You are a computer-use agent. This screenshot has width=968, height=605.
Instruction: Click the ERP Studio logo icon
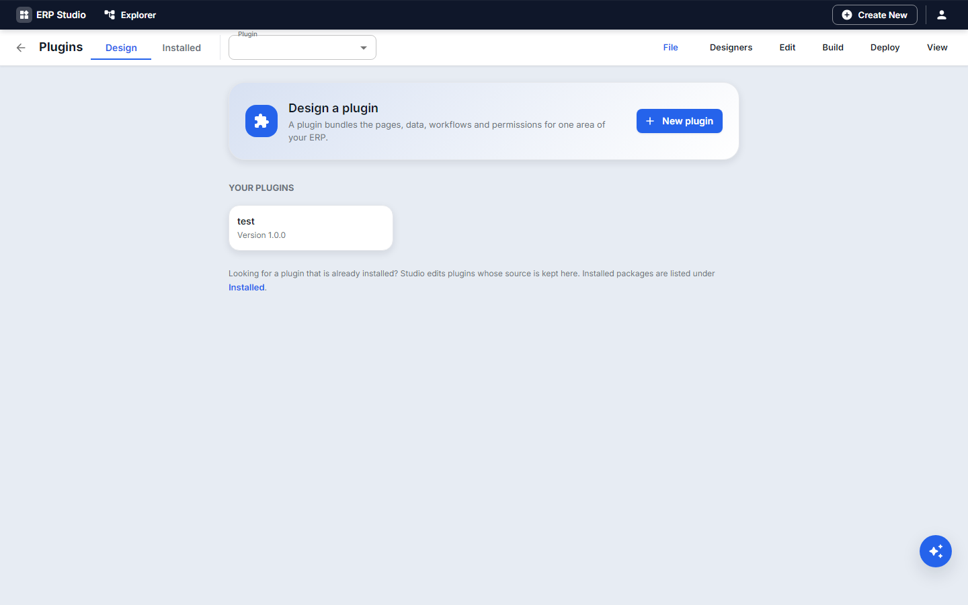point(24,15)
